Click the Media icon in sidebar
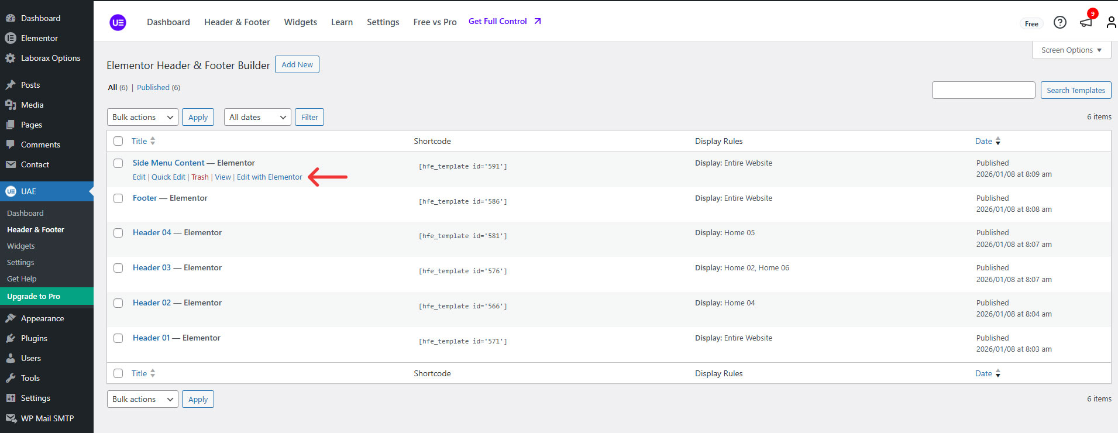Screen dimensions: 1118x433 coord(11,105)
